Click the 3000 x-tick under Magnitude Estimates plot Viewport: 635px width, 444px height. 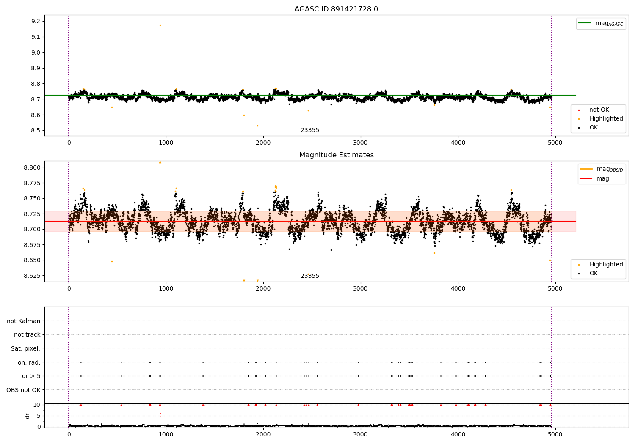point(361,289)
